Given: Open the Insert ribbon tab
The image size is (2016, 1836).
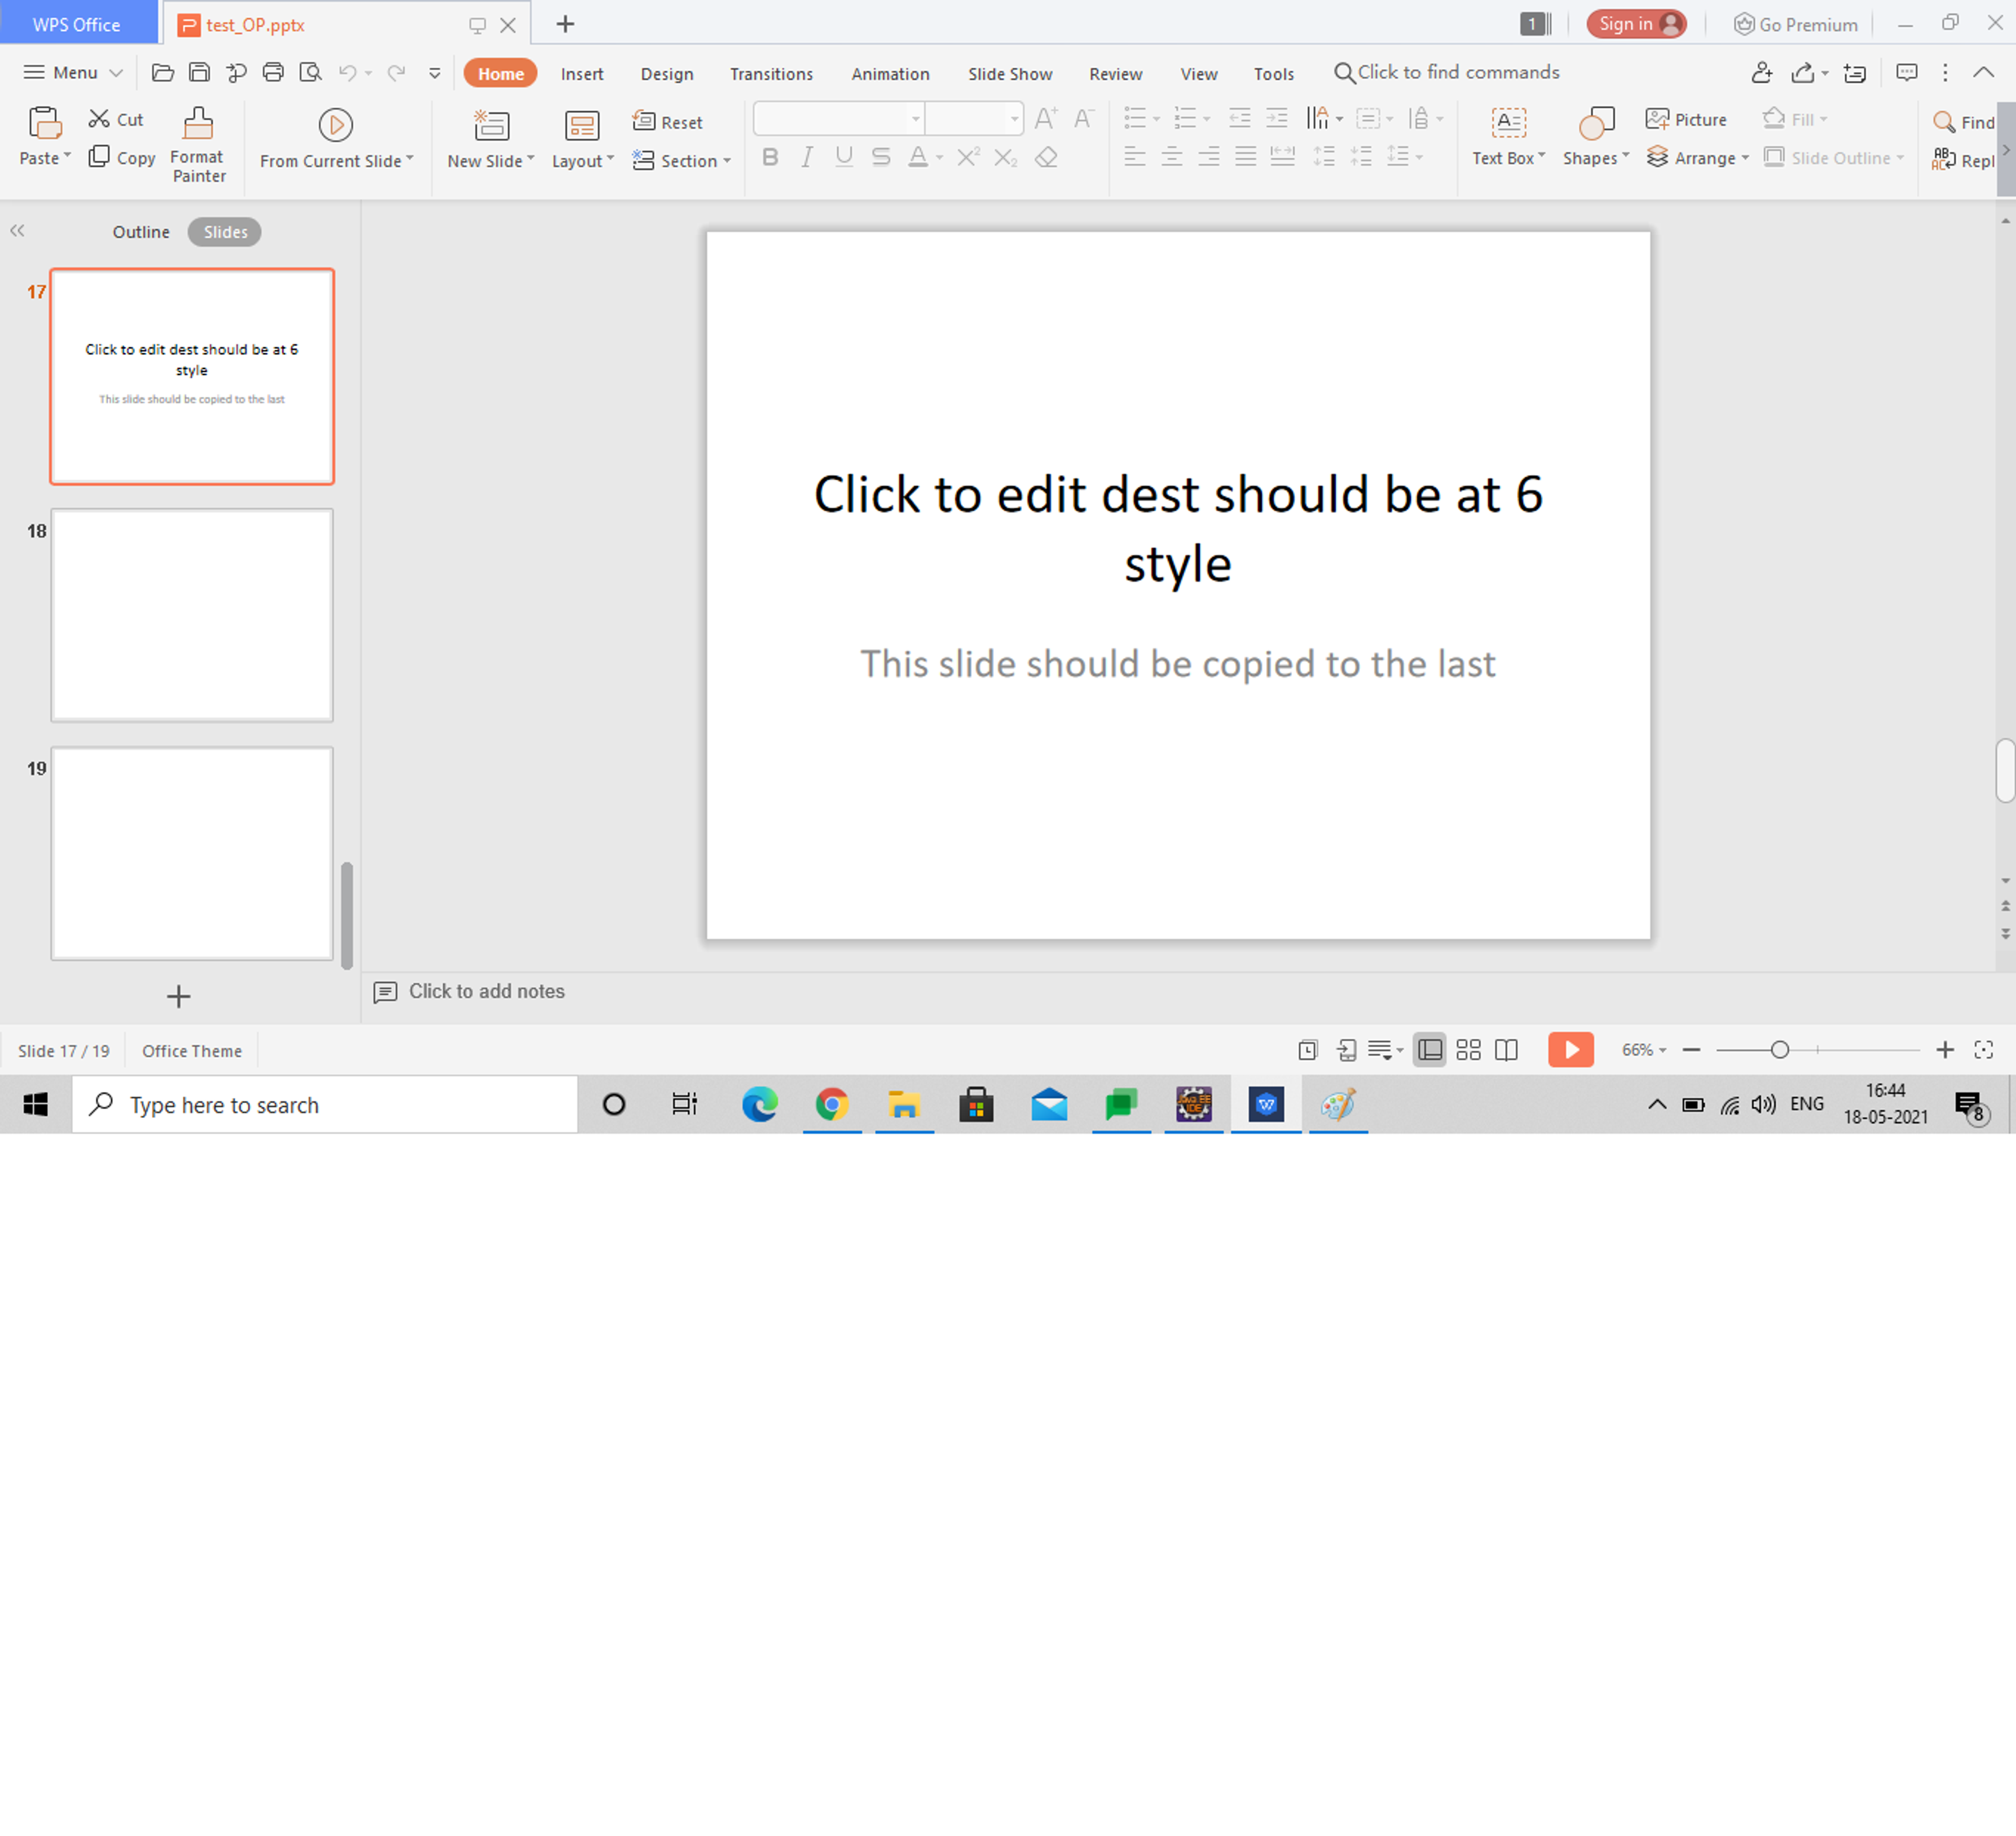Looking at the screenshot, I should [582, 73].
